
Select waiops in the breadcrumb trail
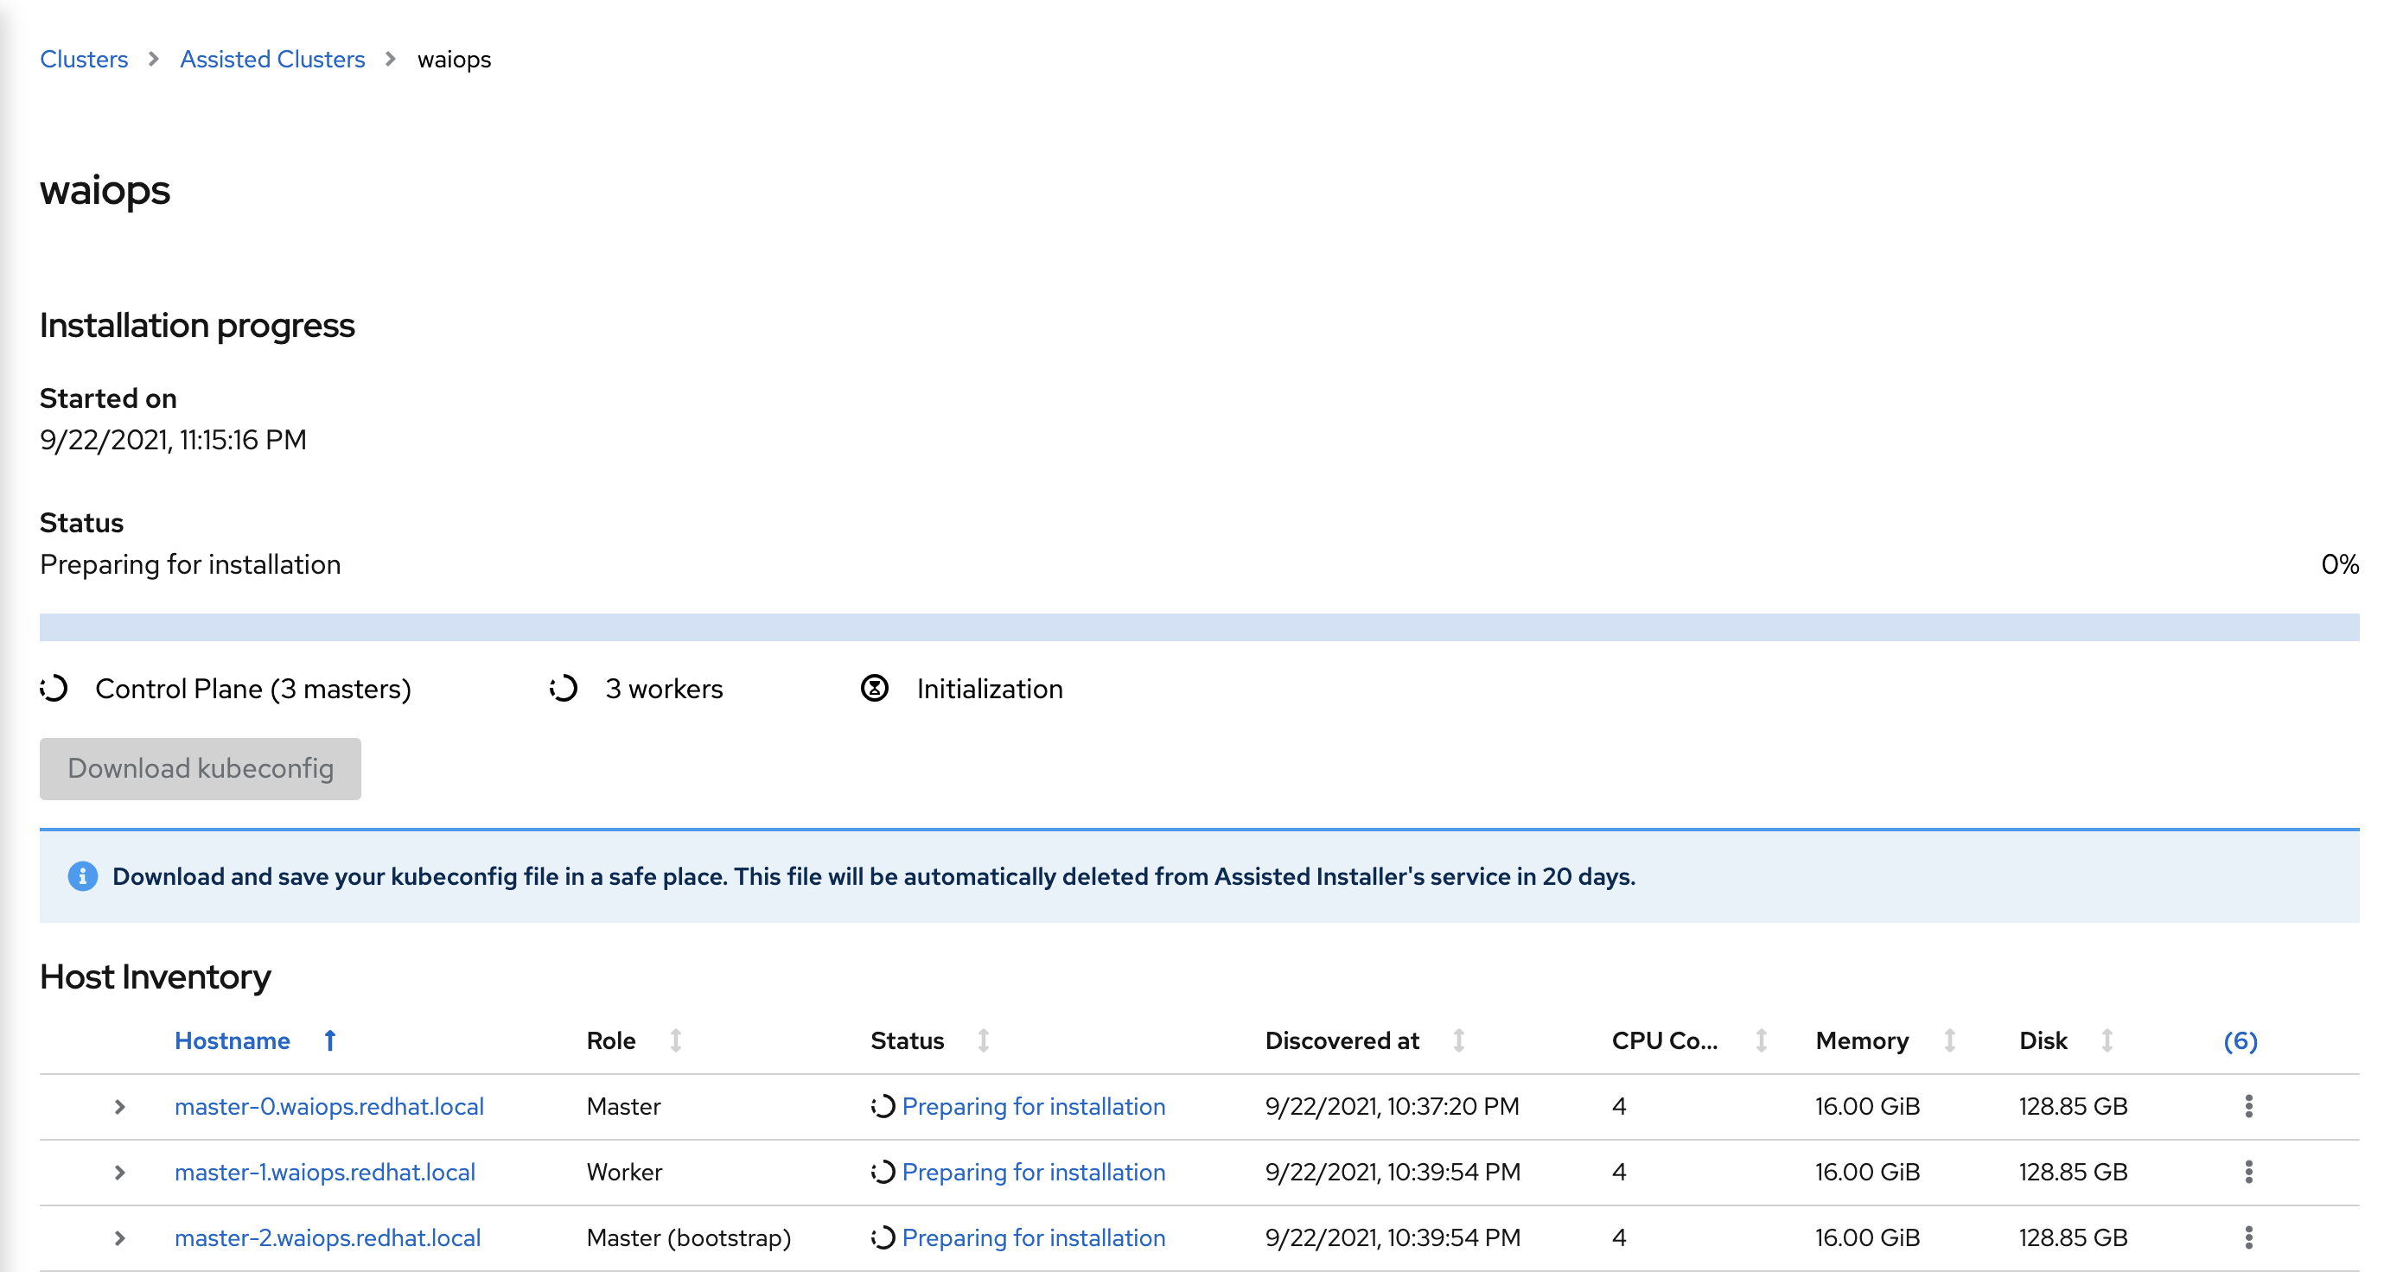(453, 58)
